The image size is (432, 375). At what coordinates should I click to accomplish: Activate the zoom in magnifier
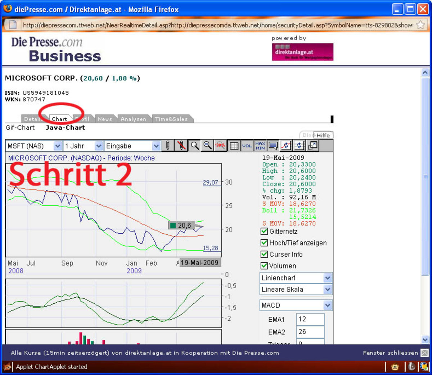[x=195, y=146]
